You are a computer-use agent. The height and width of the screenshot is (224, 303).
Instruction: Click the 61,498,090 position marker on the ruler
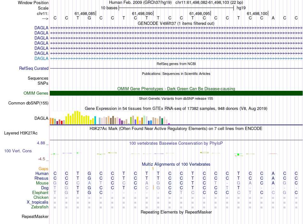143,13
